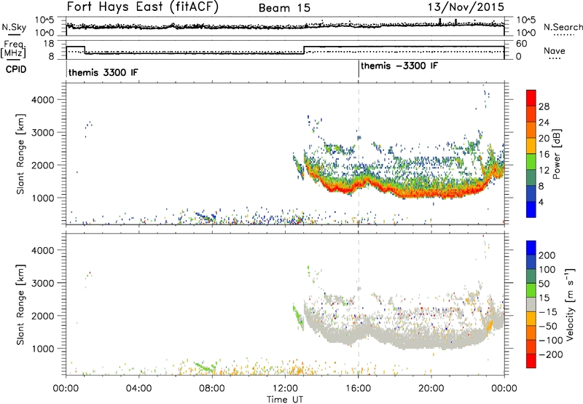Click the 'Slant Range [km]' label of the power panel
The image size is (583, 404).
coord(20,154)
